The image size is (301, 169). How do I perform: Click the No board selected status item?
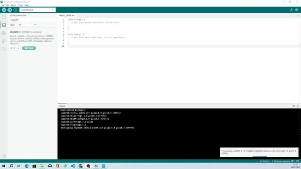pos(281,161)
